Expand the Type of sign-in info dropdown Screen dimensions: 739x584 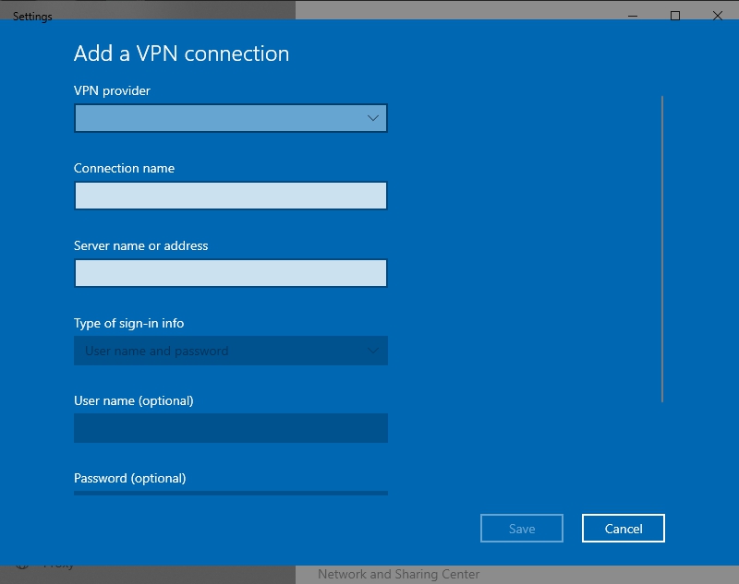pos(230,351)
